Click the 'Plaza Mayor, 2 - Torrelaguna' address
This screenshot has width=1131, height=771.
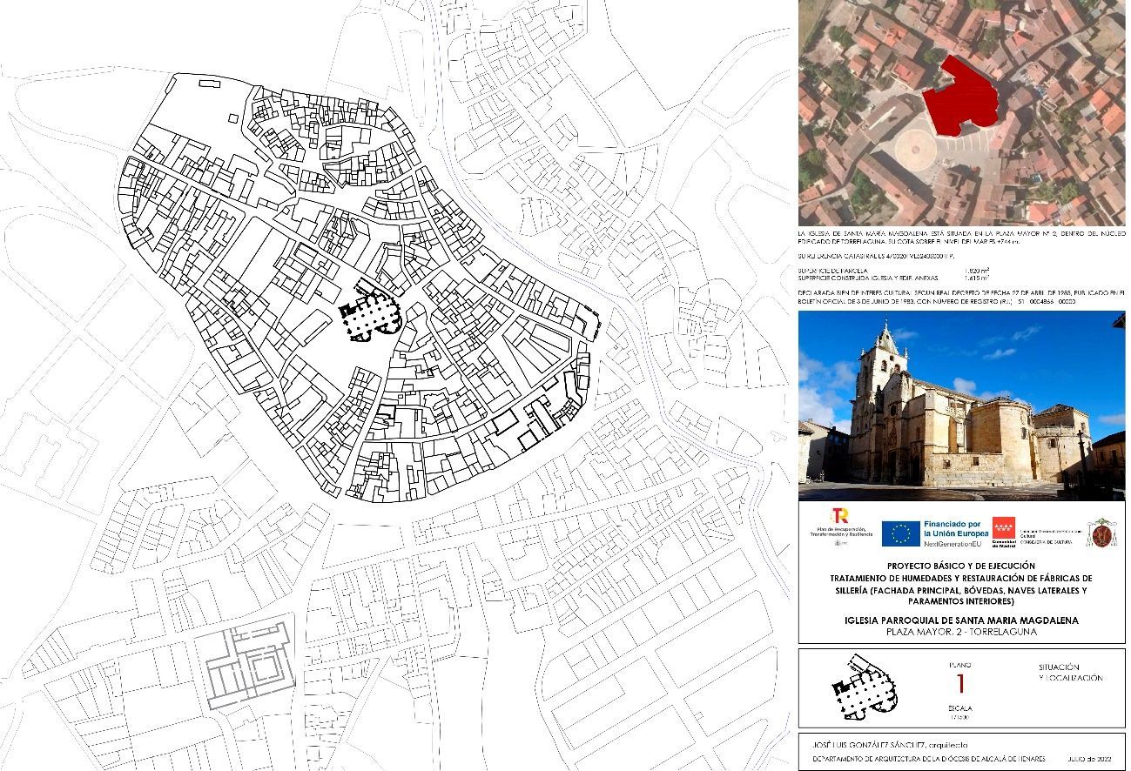click(x=961, y=633)
